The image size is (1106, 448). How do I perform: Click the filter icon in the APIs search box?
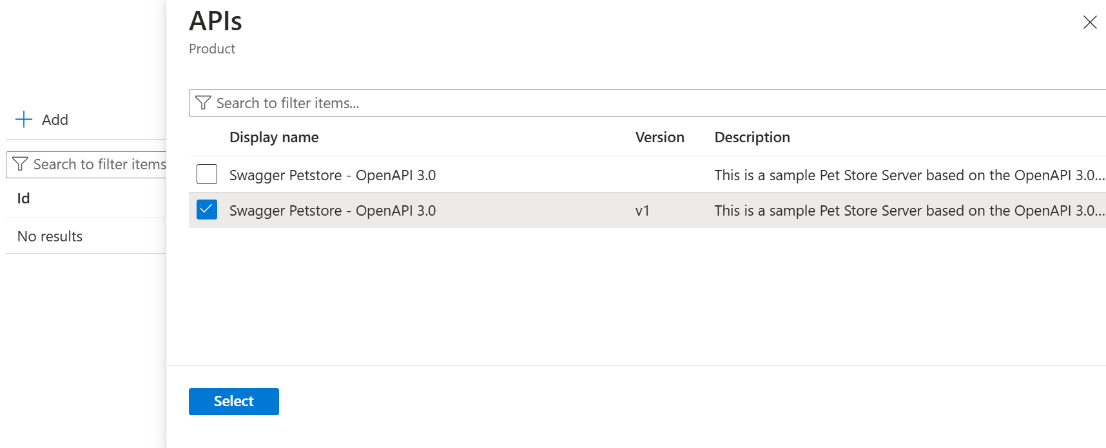203,103
